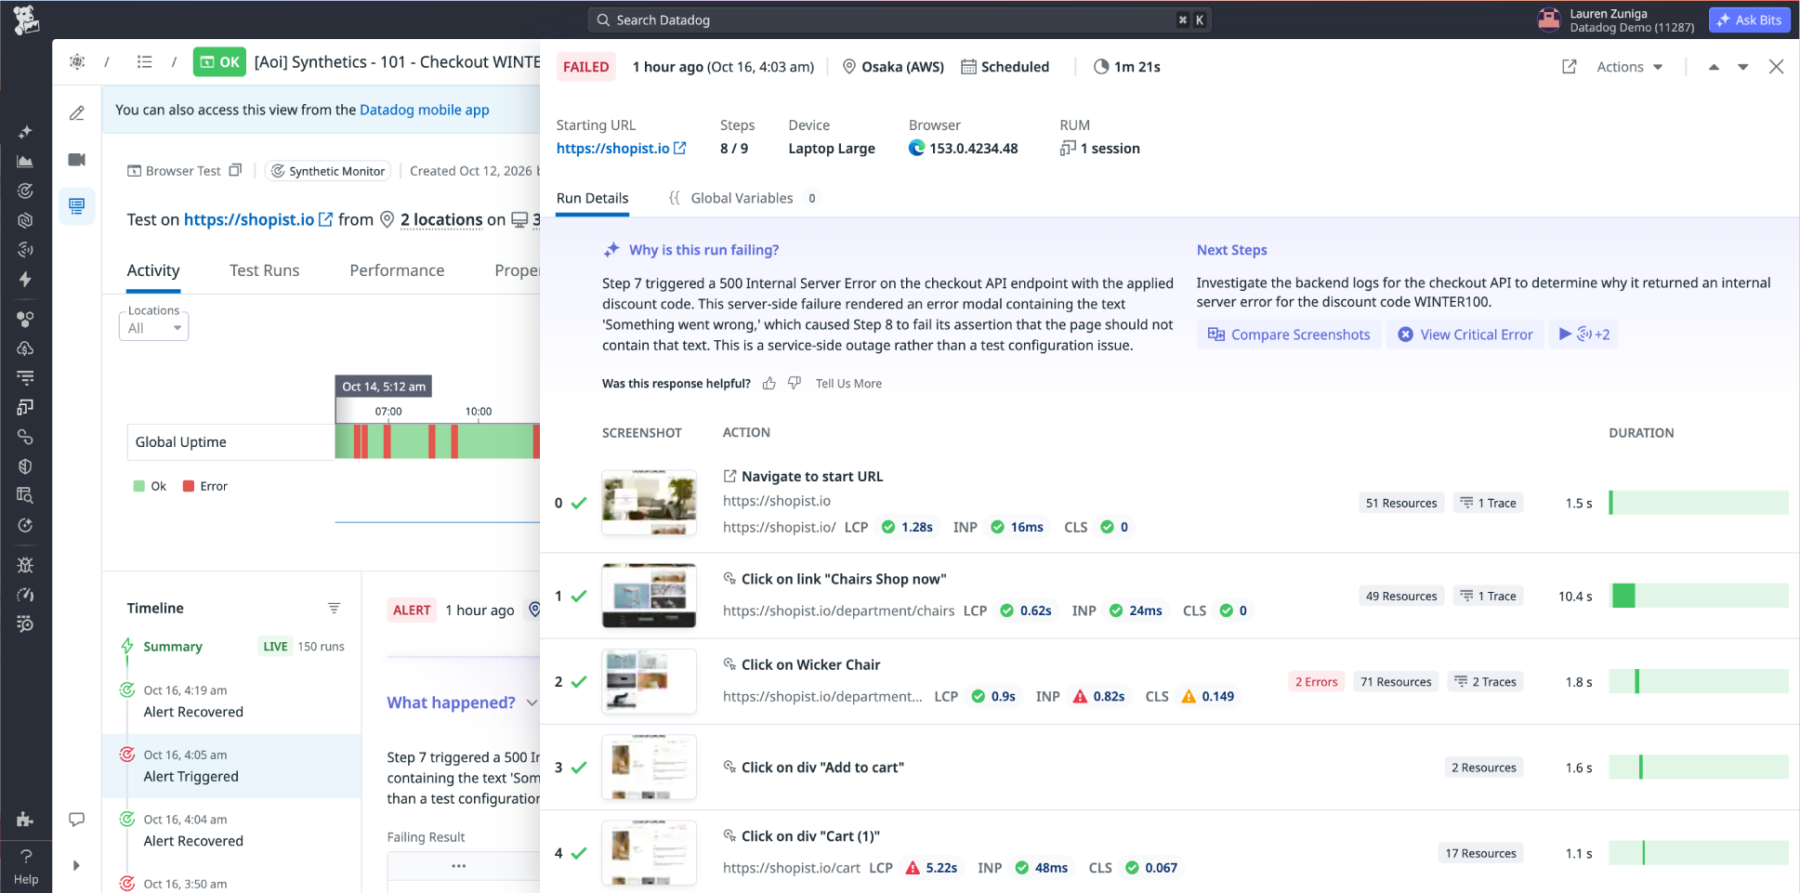
Task: Switch to Global Variables tab
Action: 742,198
